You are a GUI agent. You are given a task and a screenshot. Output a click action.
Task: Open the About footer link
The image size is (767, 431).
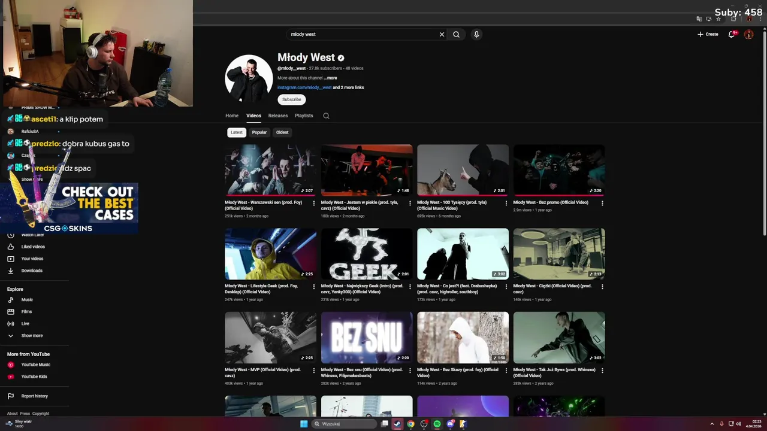pos(12,414)
